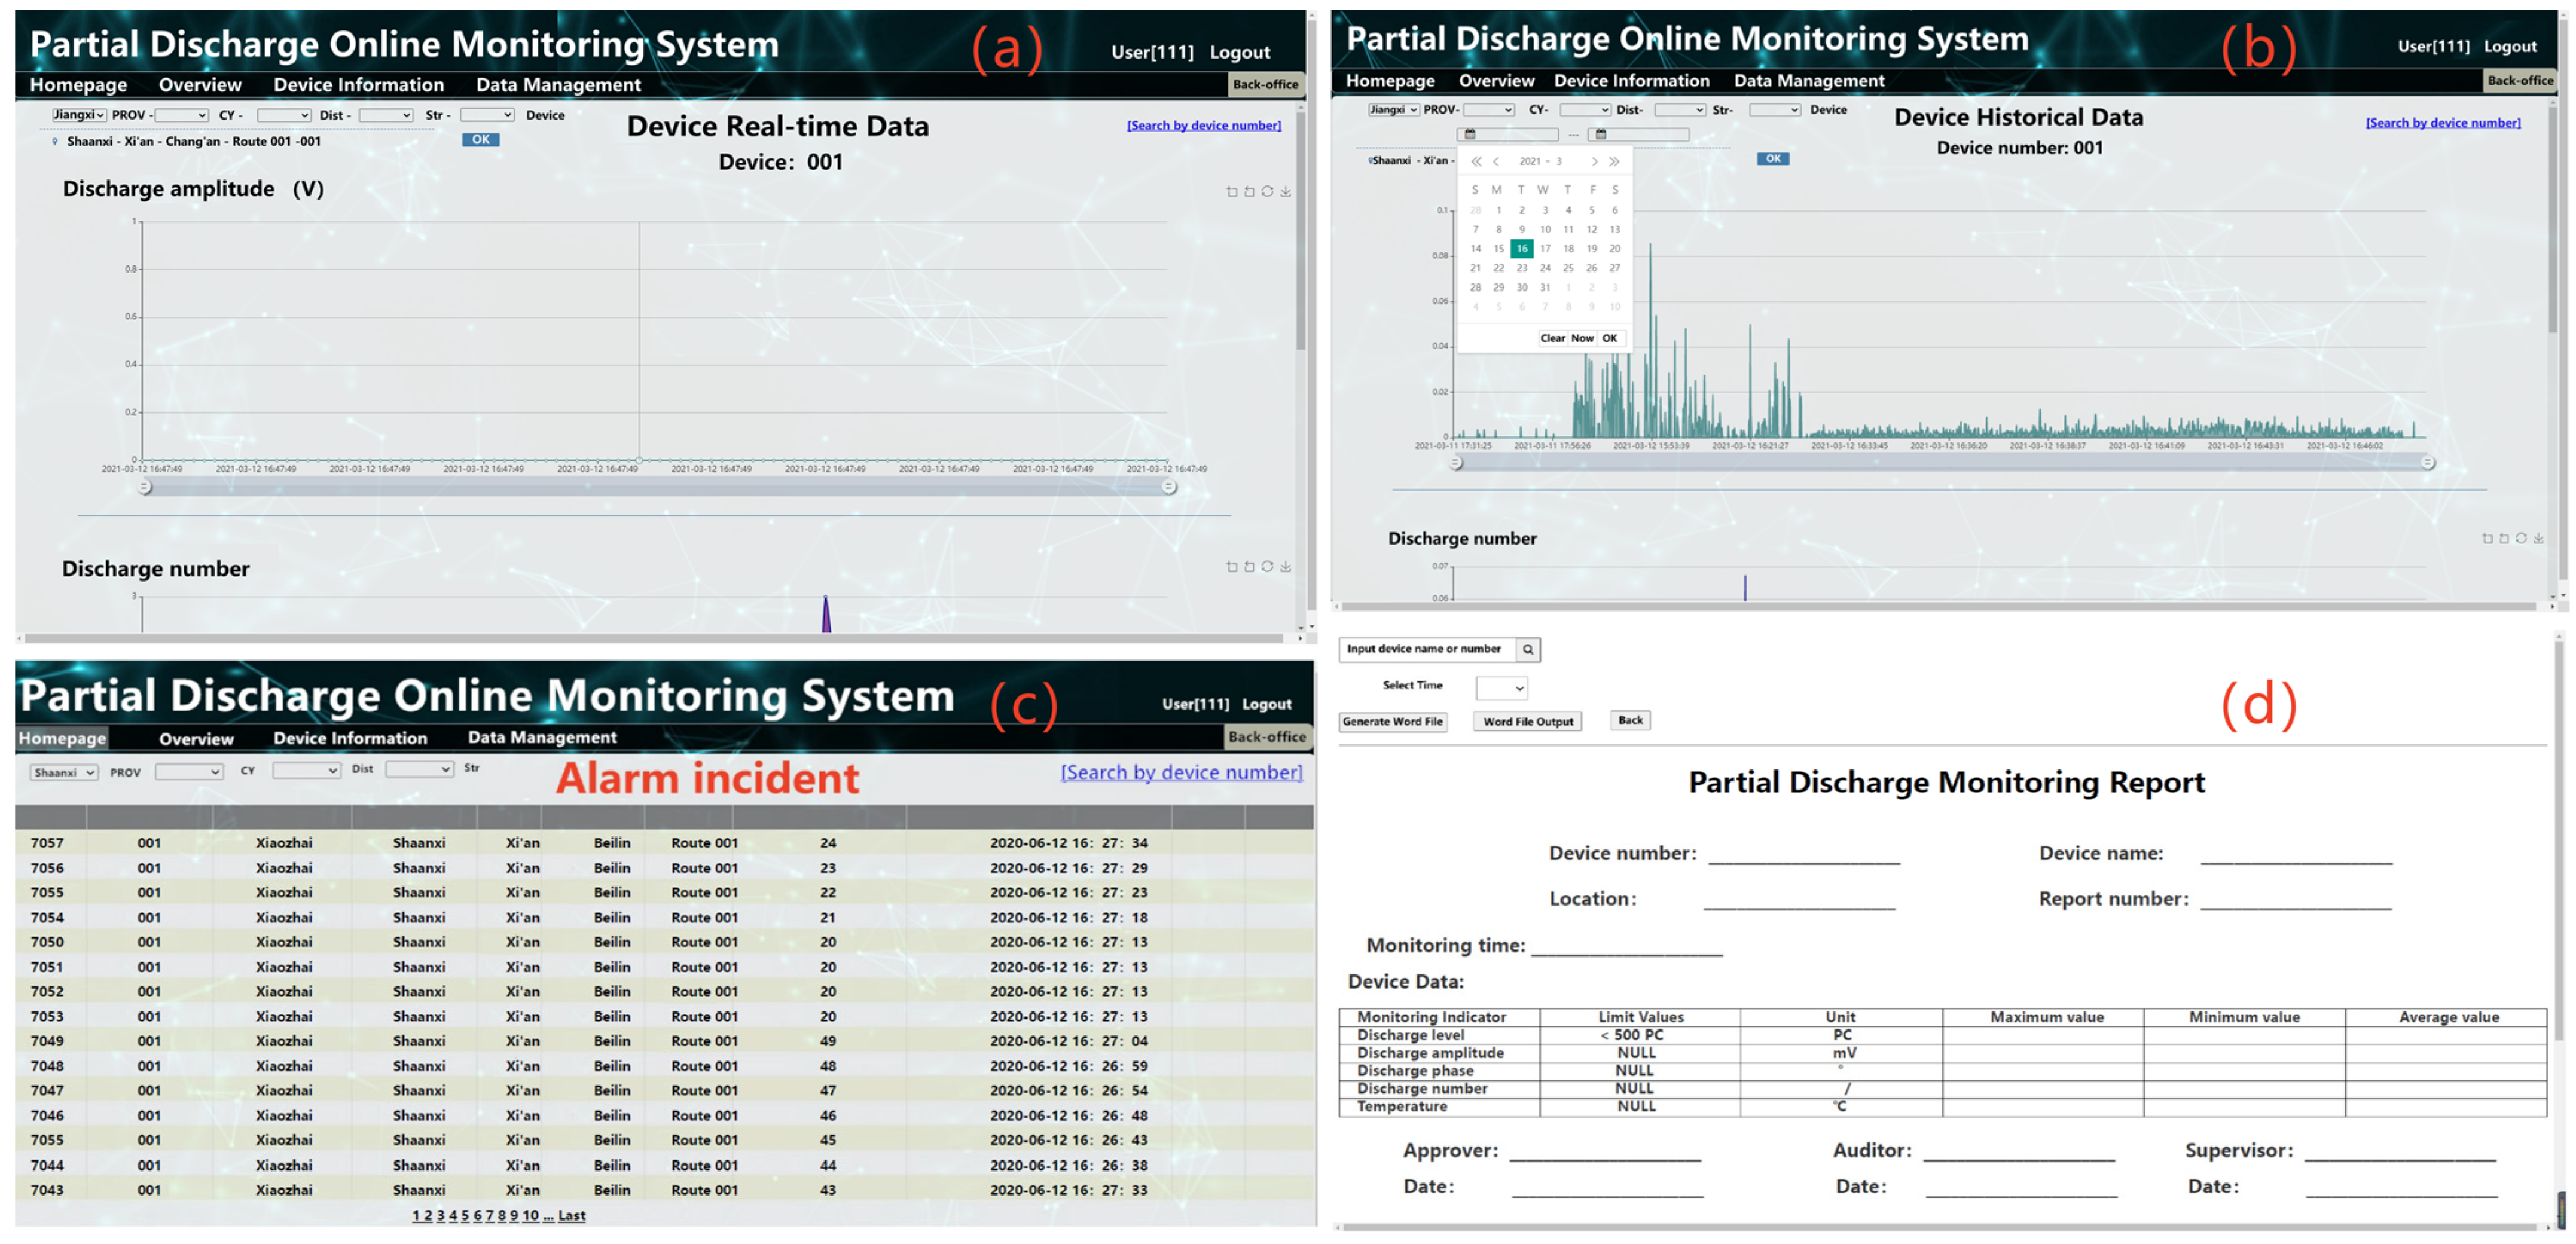This screenshot has width=2576, height=1244.
Task: Open Device Information menu in real-time panel
Action: click(358, 85)
